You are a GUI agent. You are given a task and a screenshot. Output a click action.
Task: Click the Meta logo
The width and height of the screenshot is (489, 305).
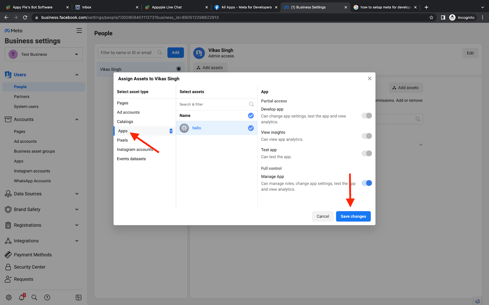point(13,30)
